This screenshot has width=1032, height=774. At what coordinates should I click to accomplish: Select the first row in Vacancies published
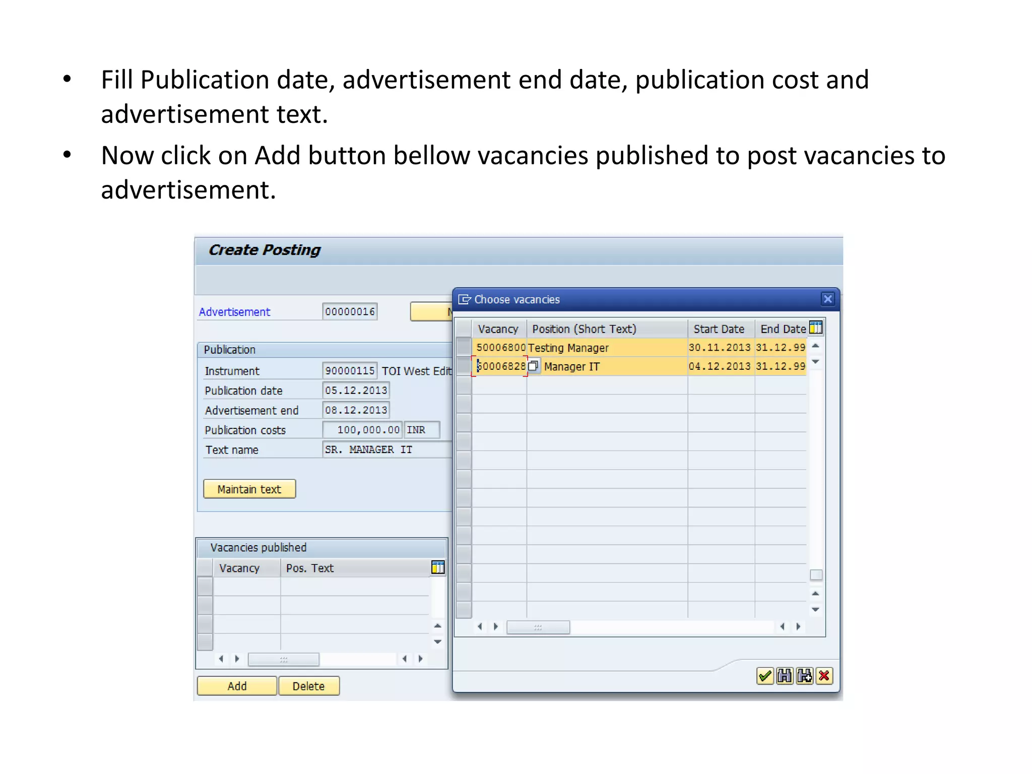(x=205, y=587)
